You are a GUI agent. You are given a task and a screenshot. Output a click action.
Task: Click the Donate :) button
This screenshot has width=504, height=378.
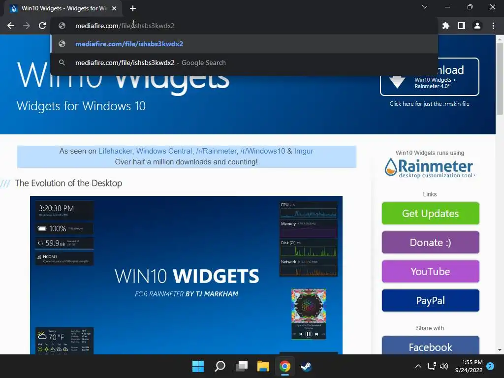(430, 242)
